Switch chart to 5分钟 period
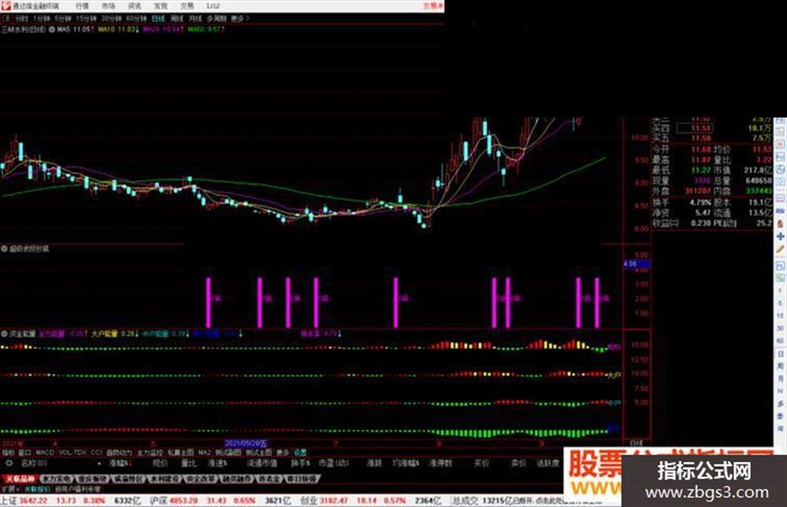 click(x=62, y=18)
